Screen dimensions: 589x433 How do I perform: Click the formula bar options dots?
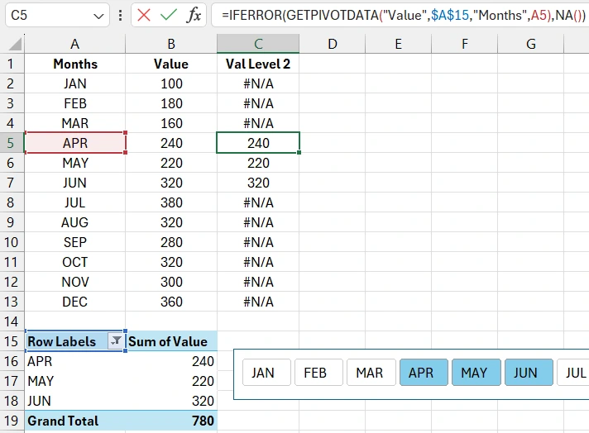[x=122, y=16]
